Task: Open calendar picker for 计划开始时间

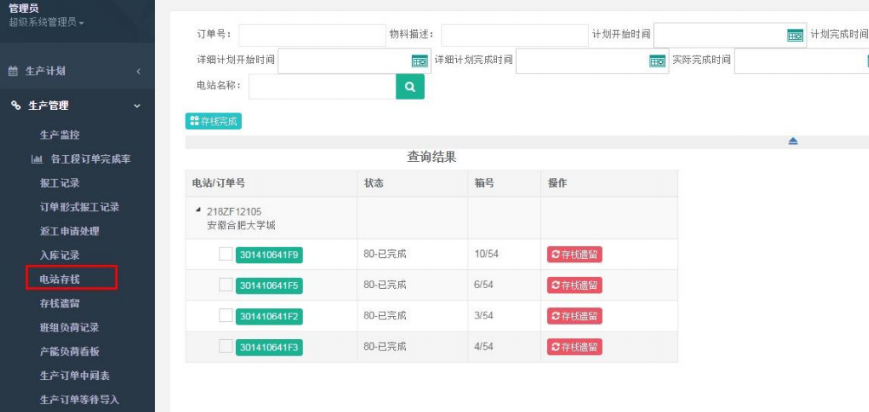Action: (x=794, y=35)
